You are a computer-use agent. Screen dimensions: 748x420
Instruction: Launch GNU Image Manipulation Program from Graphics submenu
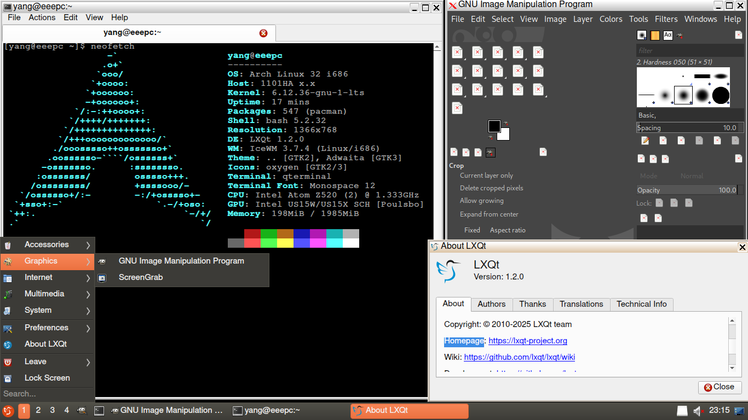pyautogui.click(x=182, y=261)
